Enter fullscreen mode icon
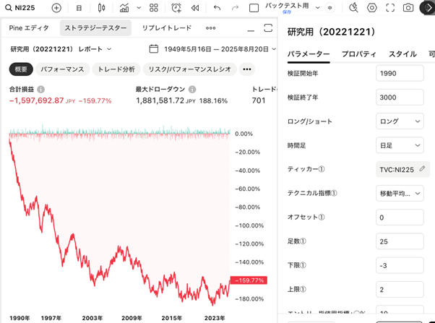Screen dimensions: 435x323 (x=390, y=8)
